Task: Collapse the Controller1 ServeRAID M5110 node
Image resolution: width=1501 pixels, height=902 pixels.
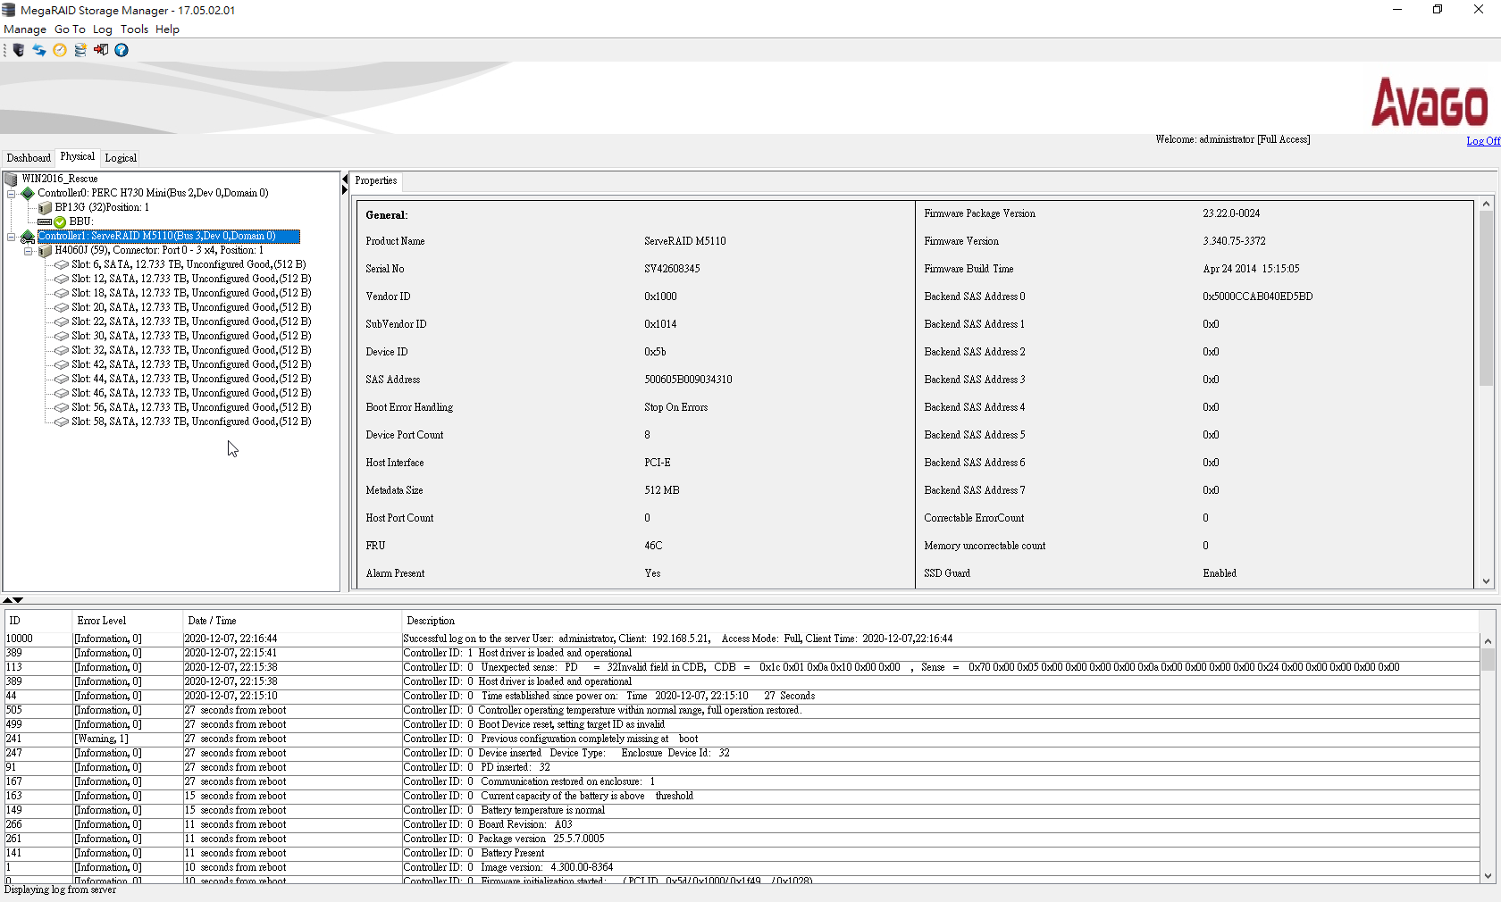Action: click(12, 237)
